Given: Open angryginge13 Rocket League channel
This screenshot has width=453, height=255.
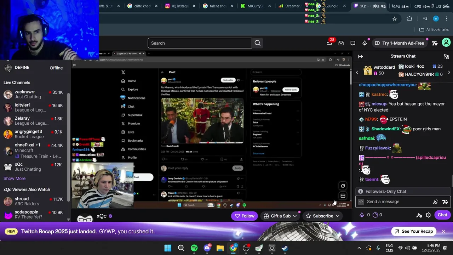Looking at the screenshot, I should point(33,134).
